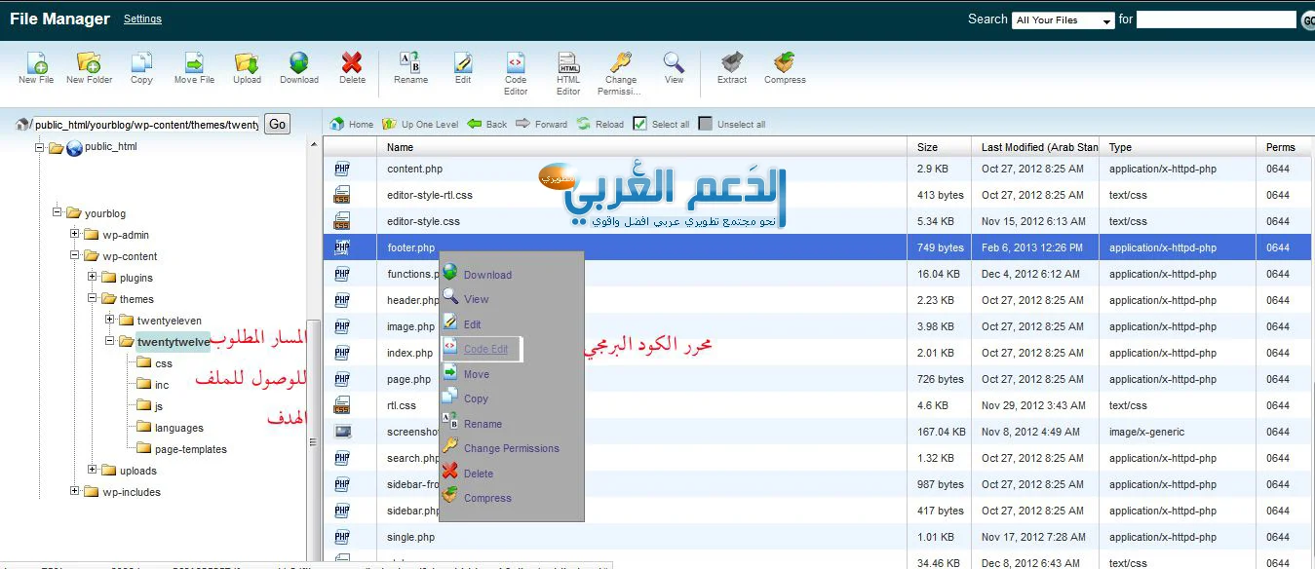Click the Forward navigation arrow
This screenshot has width=1315, height=569.
tap(541, 124)
